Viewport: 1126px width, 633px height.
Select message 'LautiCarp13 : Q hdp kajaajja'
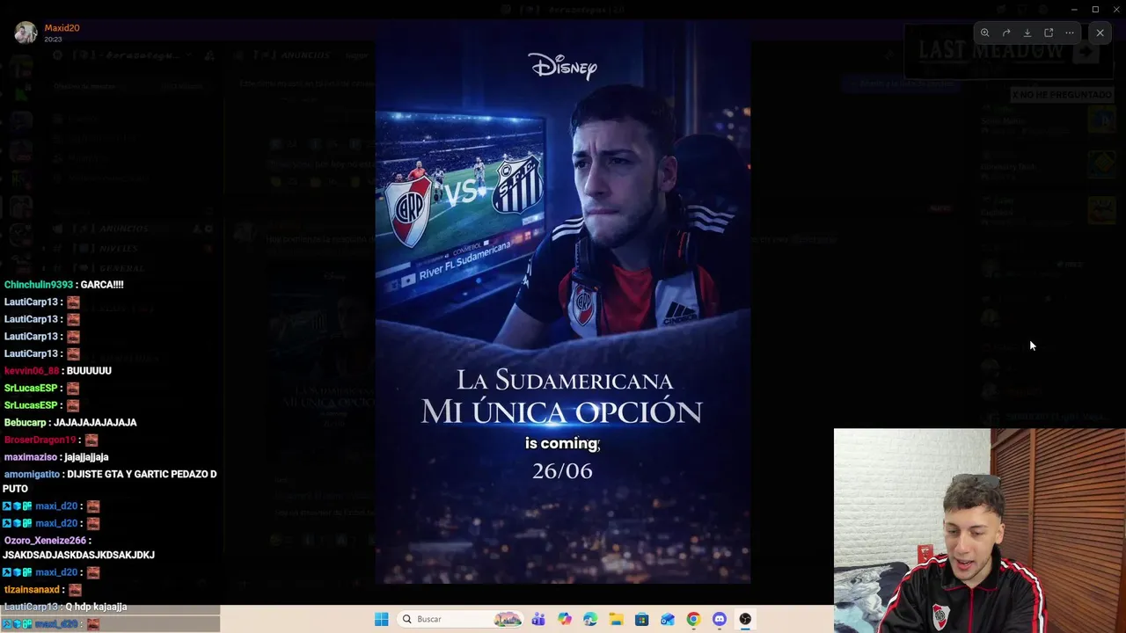(x=66, y=607)
